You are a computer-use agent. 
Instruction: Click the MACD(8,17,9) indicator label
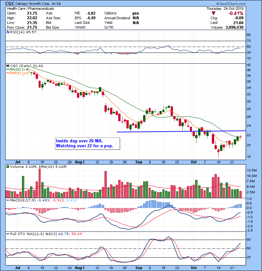pos(23,200)
